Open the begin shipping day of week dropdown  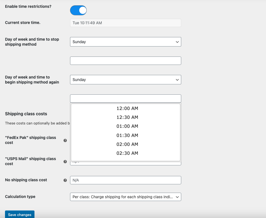tap(126, 80)
